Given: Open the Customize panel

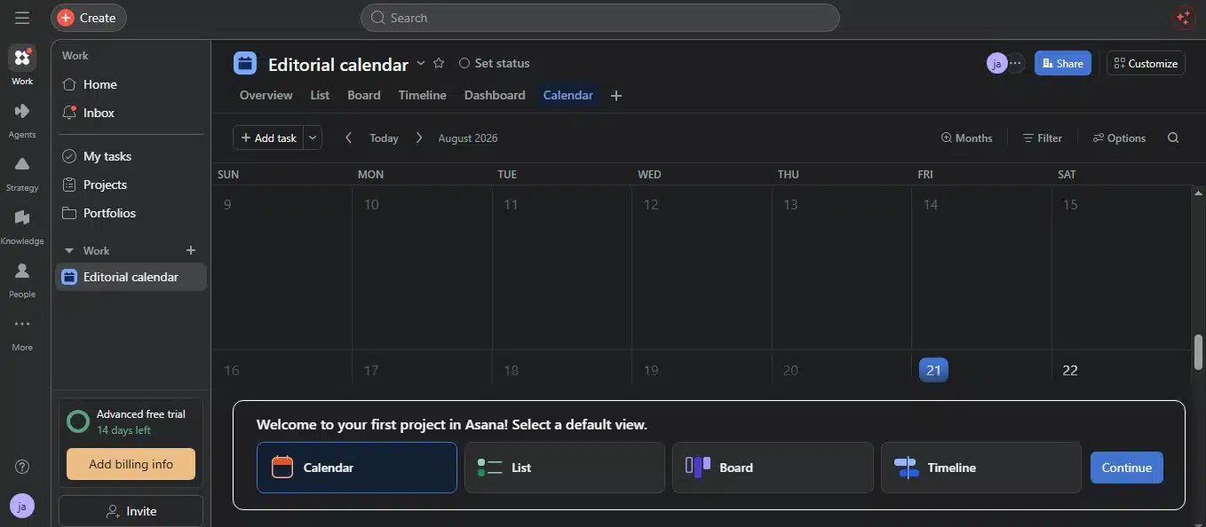Looking at the screenshot, I should point(1146,63).
